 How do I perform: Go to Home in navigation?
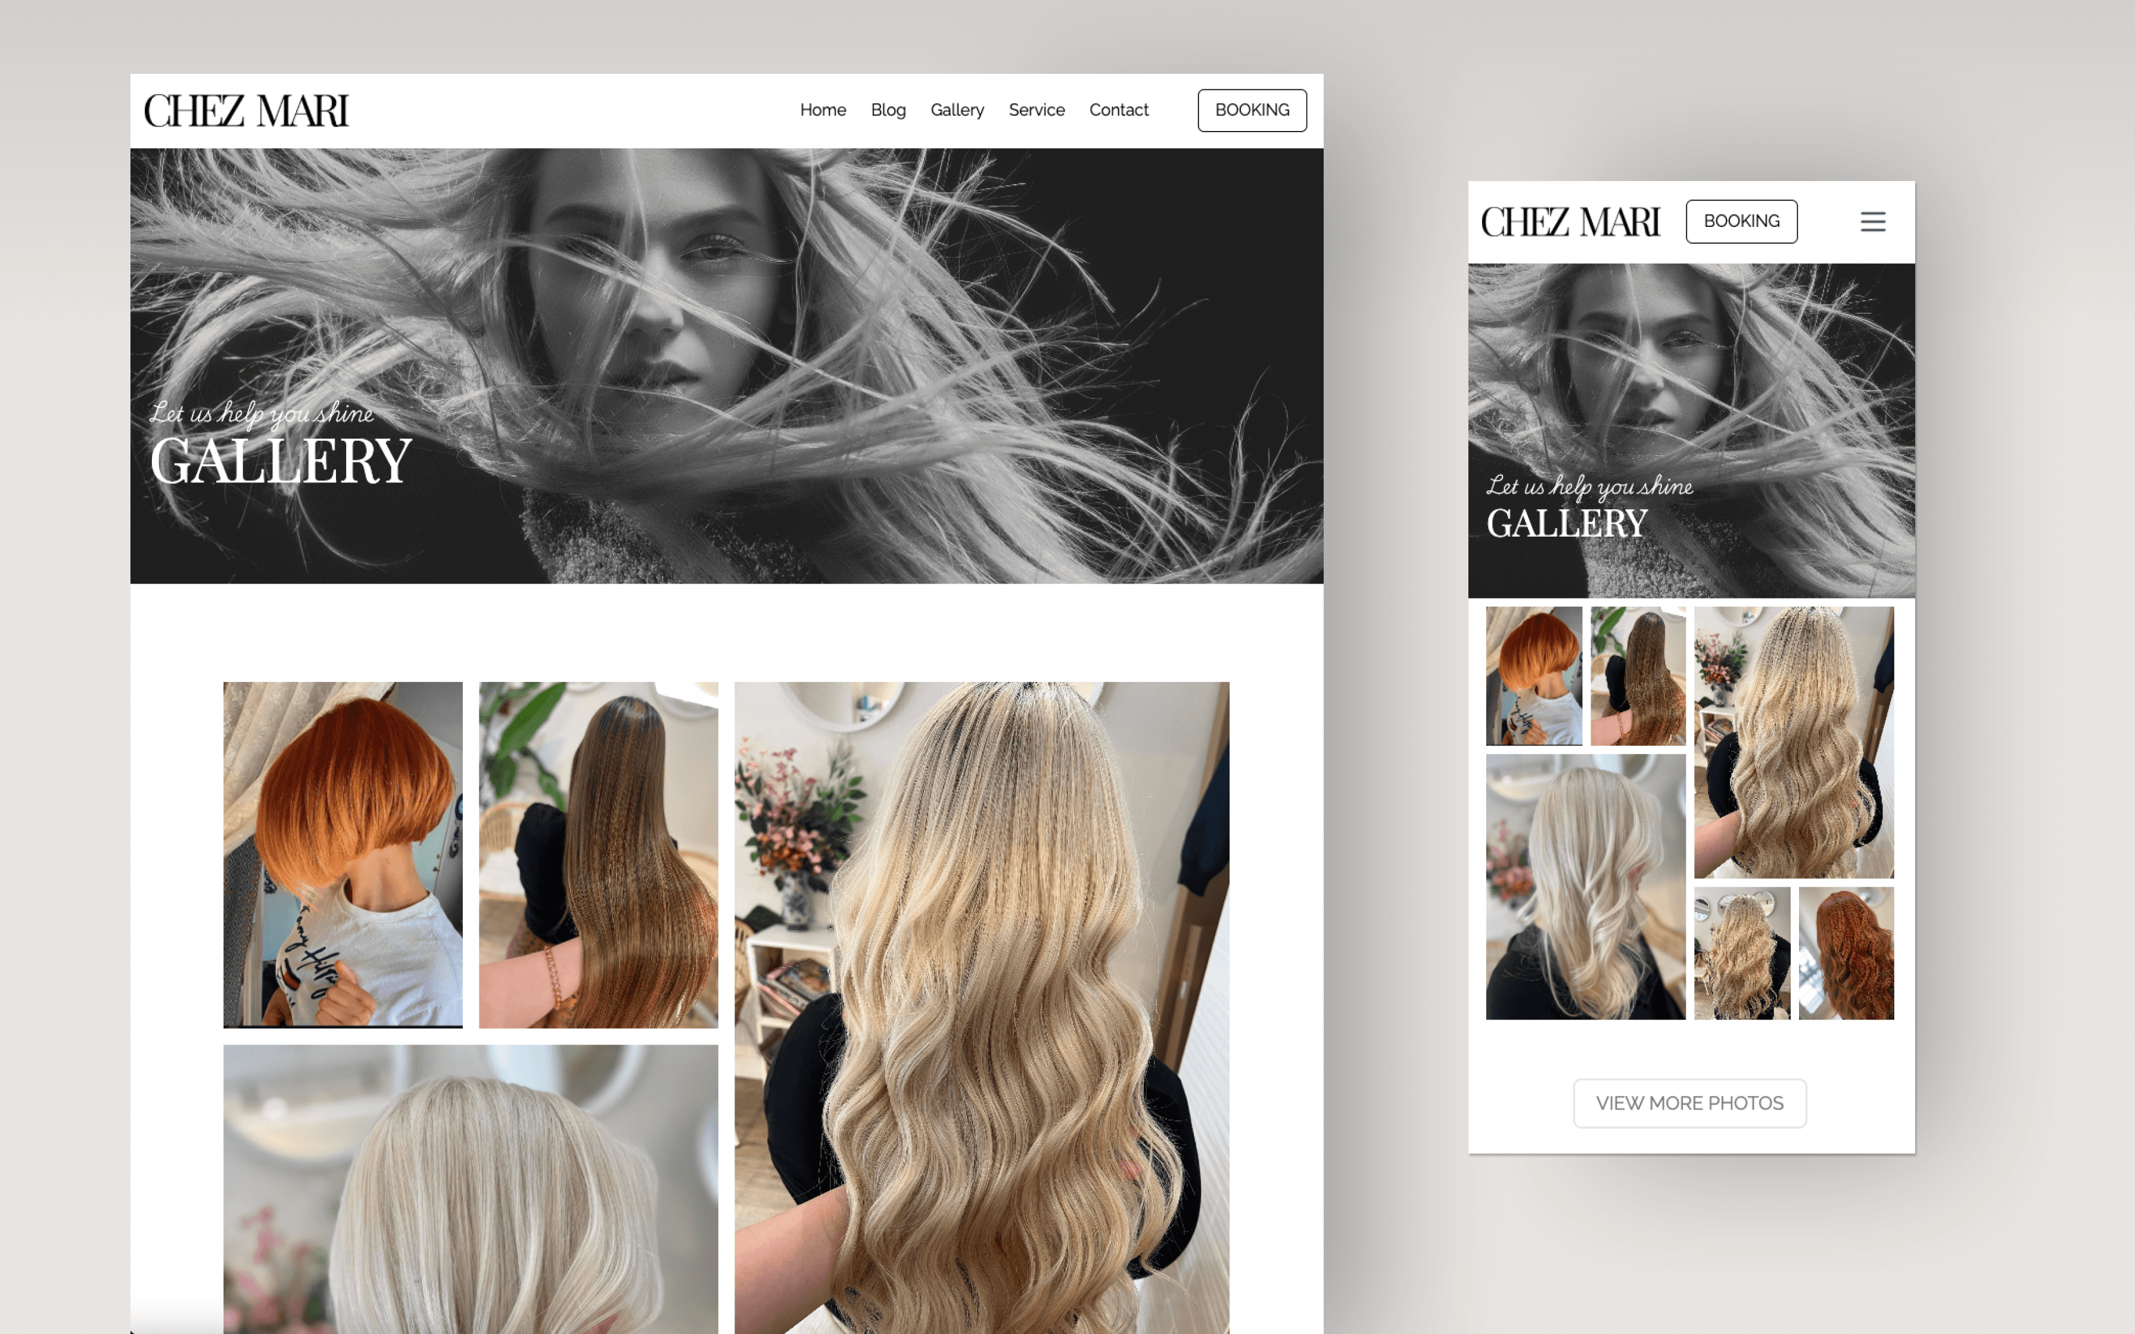(822, 110)
